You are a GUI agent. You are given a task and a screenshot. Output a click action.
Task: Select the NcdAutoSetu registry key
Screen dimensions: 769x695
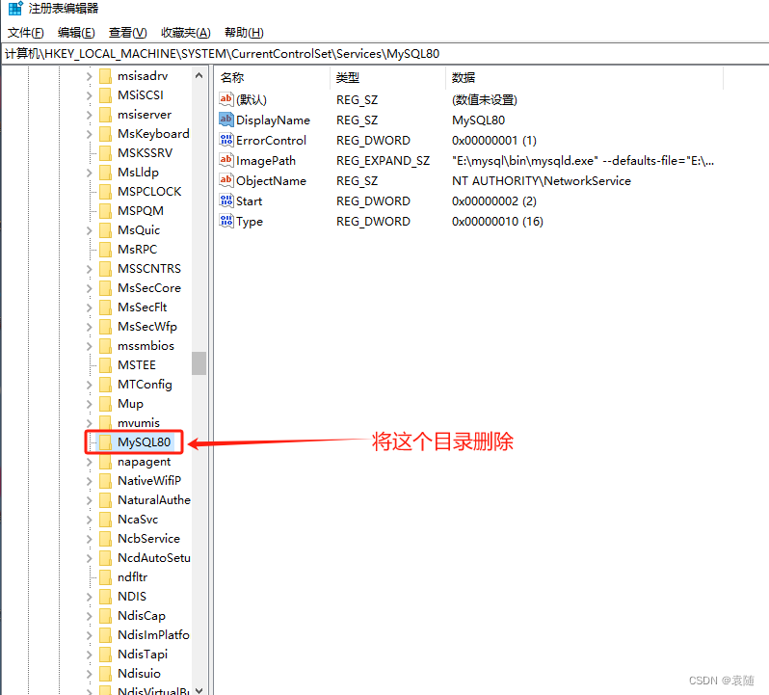coord(154,558)
